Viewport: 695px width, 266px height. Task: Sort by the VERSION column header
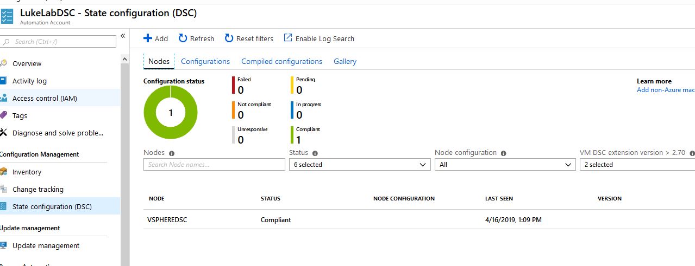tap(610, 199)
